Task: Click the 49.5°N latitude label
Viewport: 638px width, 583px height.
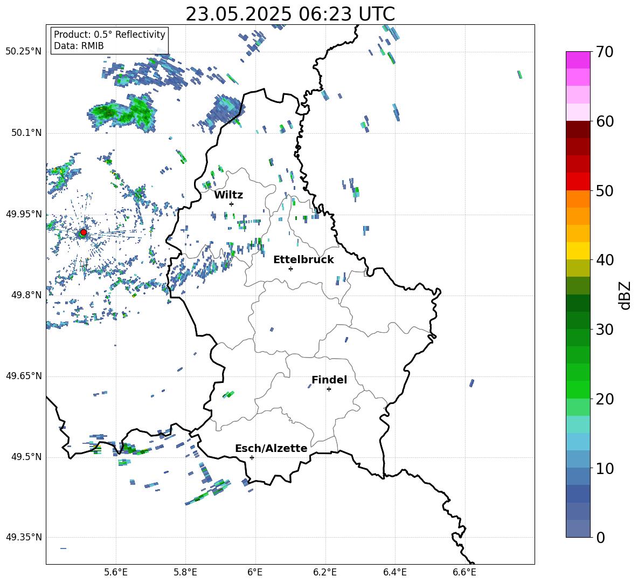Action: pos(26,457)
